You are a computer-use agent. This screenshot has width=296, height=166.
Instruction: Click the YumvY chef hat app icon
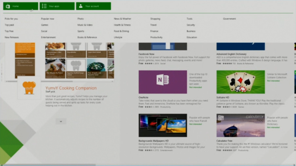pyautogui.click(x=29, y=88)
